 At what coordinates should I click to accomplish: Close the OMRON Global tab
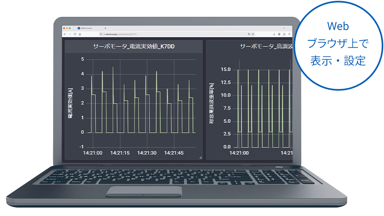tap(106, 28)
